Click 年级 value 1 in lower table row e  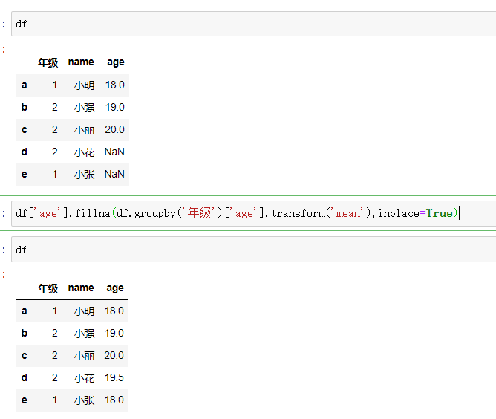click(55, 400)
